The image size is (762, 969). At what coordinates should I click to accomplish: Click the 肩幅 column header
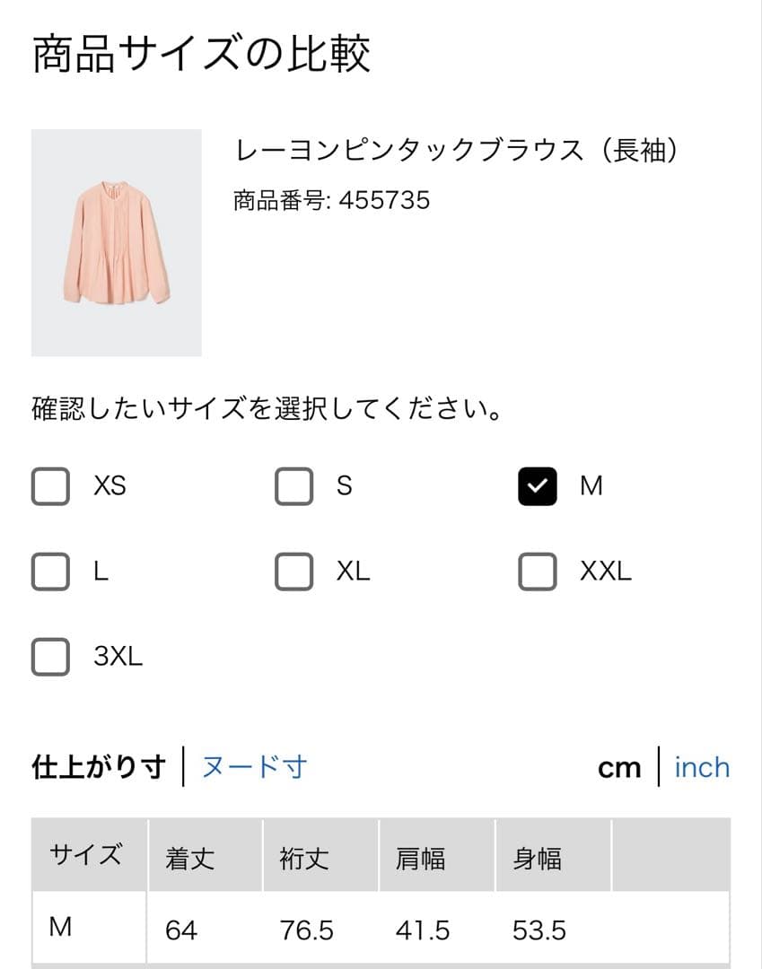click(421, 858)
